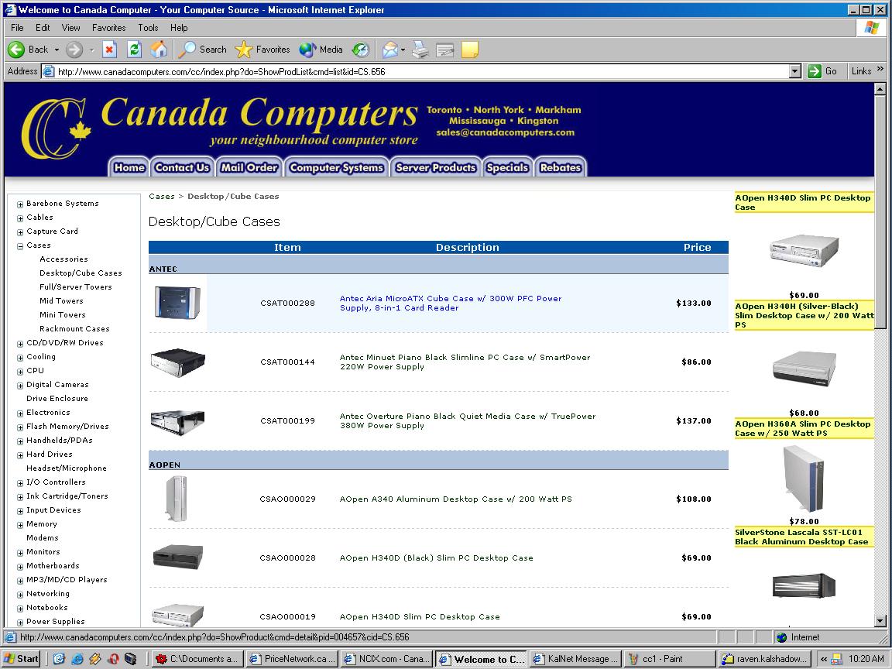This screenshot has width=892, height=669.
Task: Click SilverStone Lascala SST-LC01 sidebar title
Action: (801, 537)
